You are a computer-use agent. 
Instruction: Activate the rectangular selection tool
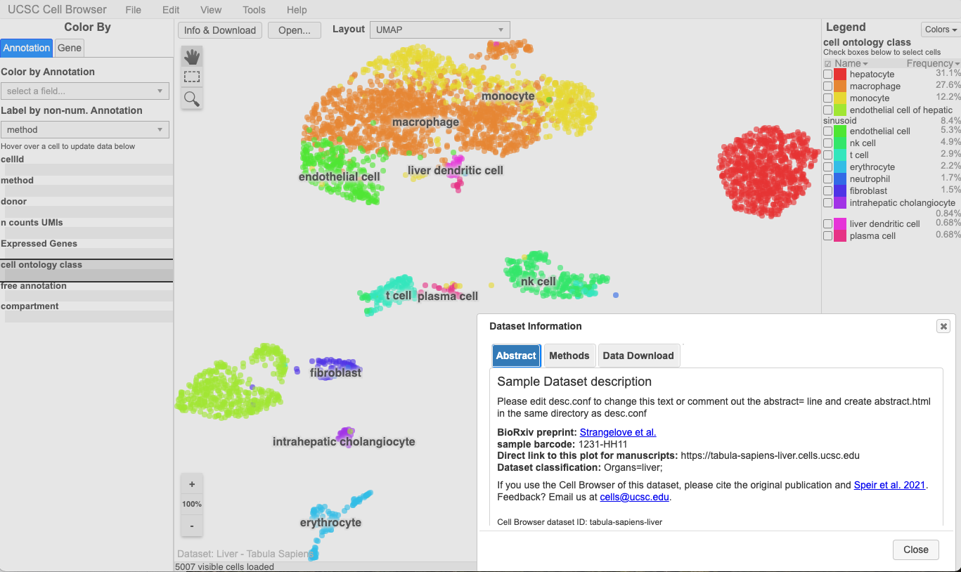192,77
